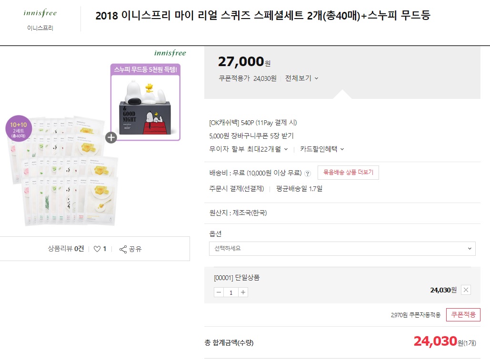The height and width of the screenshot is (359, 490).
Task: Click the quantity input field
Action: point(231,292)
